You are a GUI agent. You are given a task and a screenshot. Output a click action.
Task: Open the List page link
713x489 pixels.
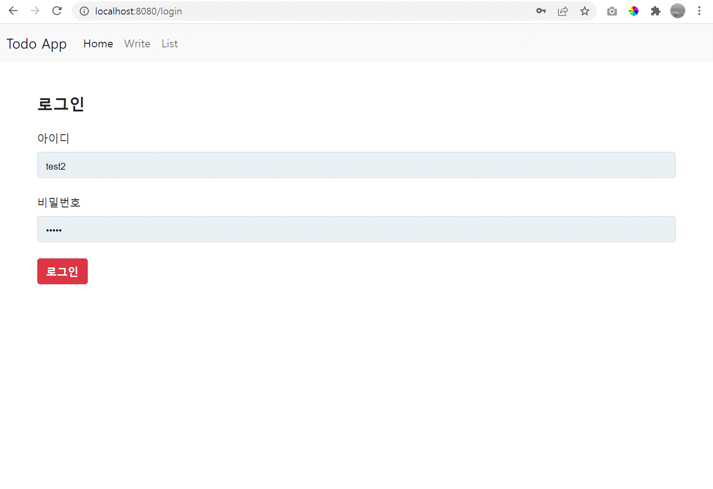pyautogui.click(x=170, y=44)
